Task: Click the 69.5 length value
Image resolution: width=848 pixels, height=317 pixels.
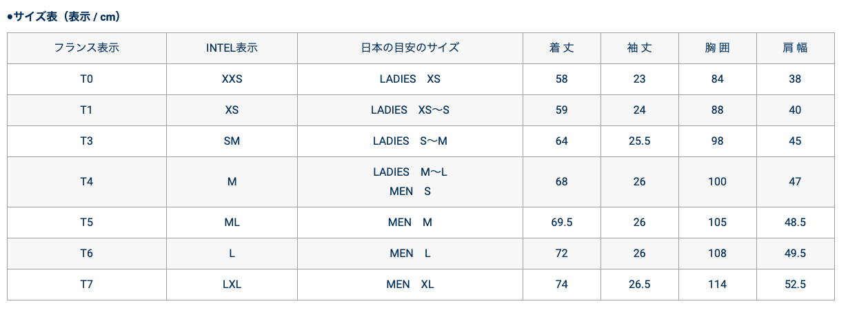Action: coord(561,223)
